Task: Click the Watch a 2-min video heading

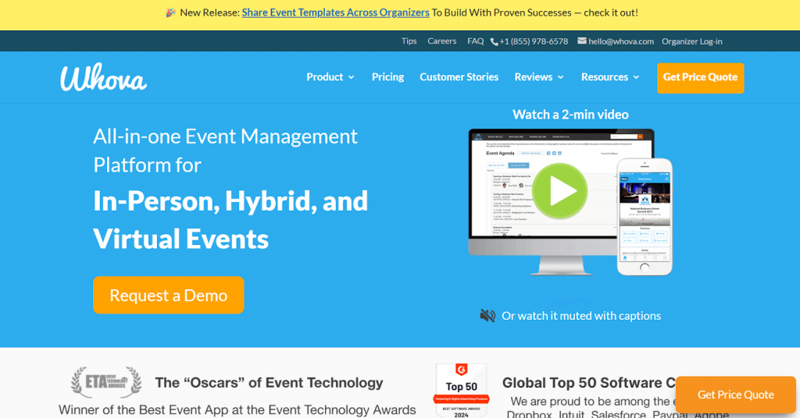Action: pyautogui.click(x=570, y=115)
